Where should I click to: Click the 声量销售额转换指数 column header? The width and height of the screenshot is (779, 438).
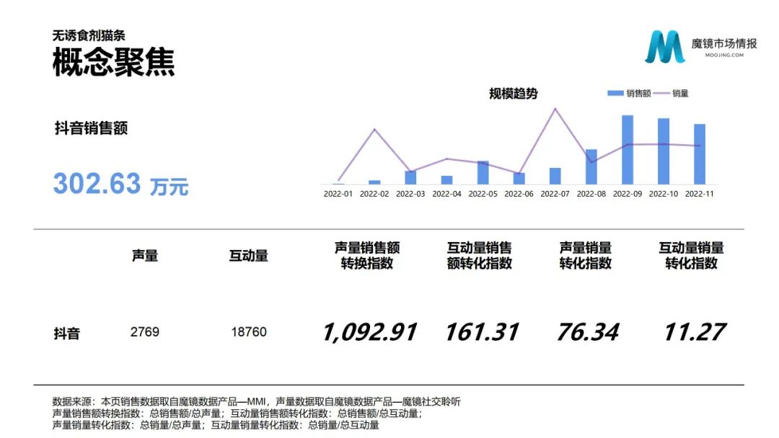[367, 256]
